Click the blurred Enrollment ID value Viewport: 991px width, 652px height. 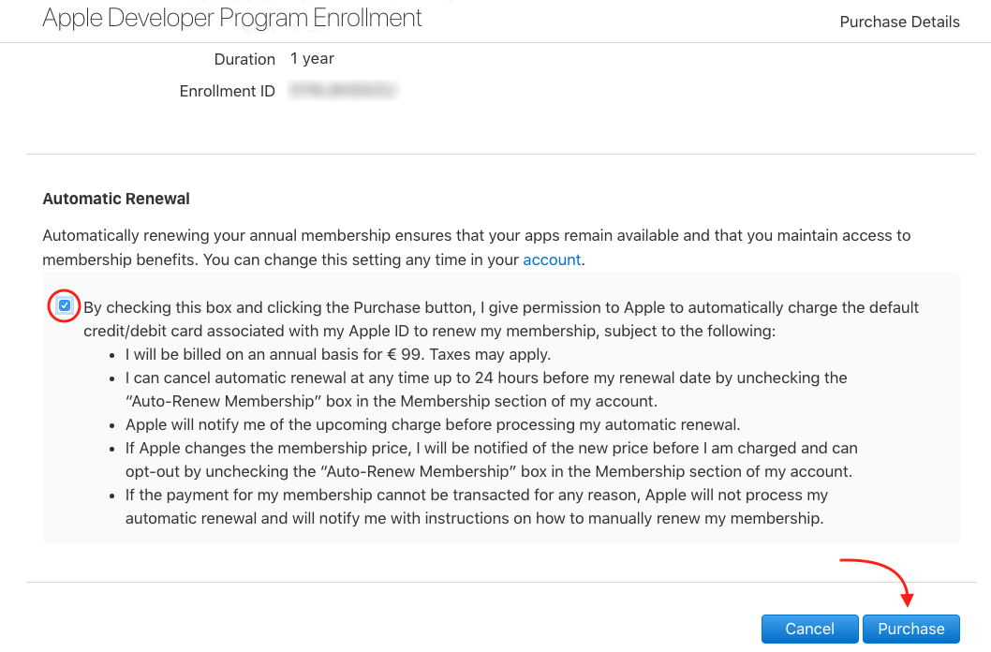pyautogui.click(x=343, y=91)
